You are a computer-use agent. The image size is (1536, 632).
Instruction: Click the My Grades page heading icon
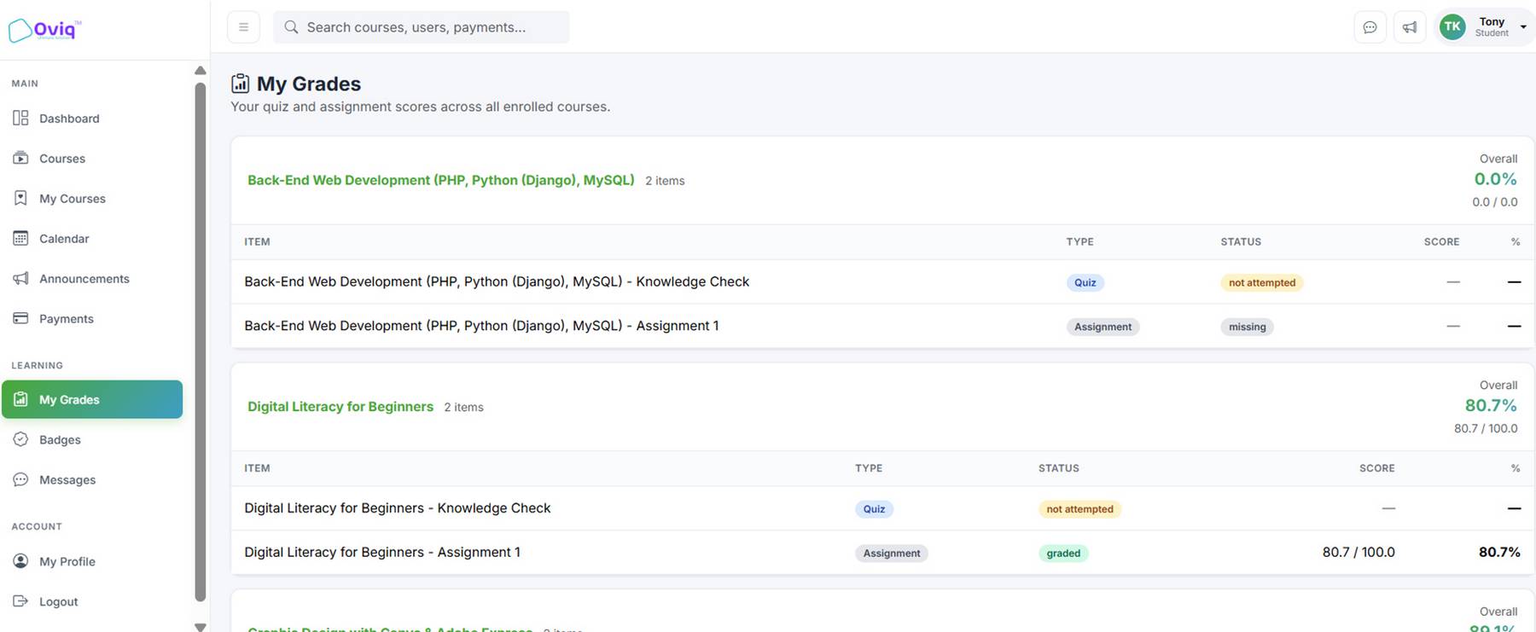point(241,84)
